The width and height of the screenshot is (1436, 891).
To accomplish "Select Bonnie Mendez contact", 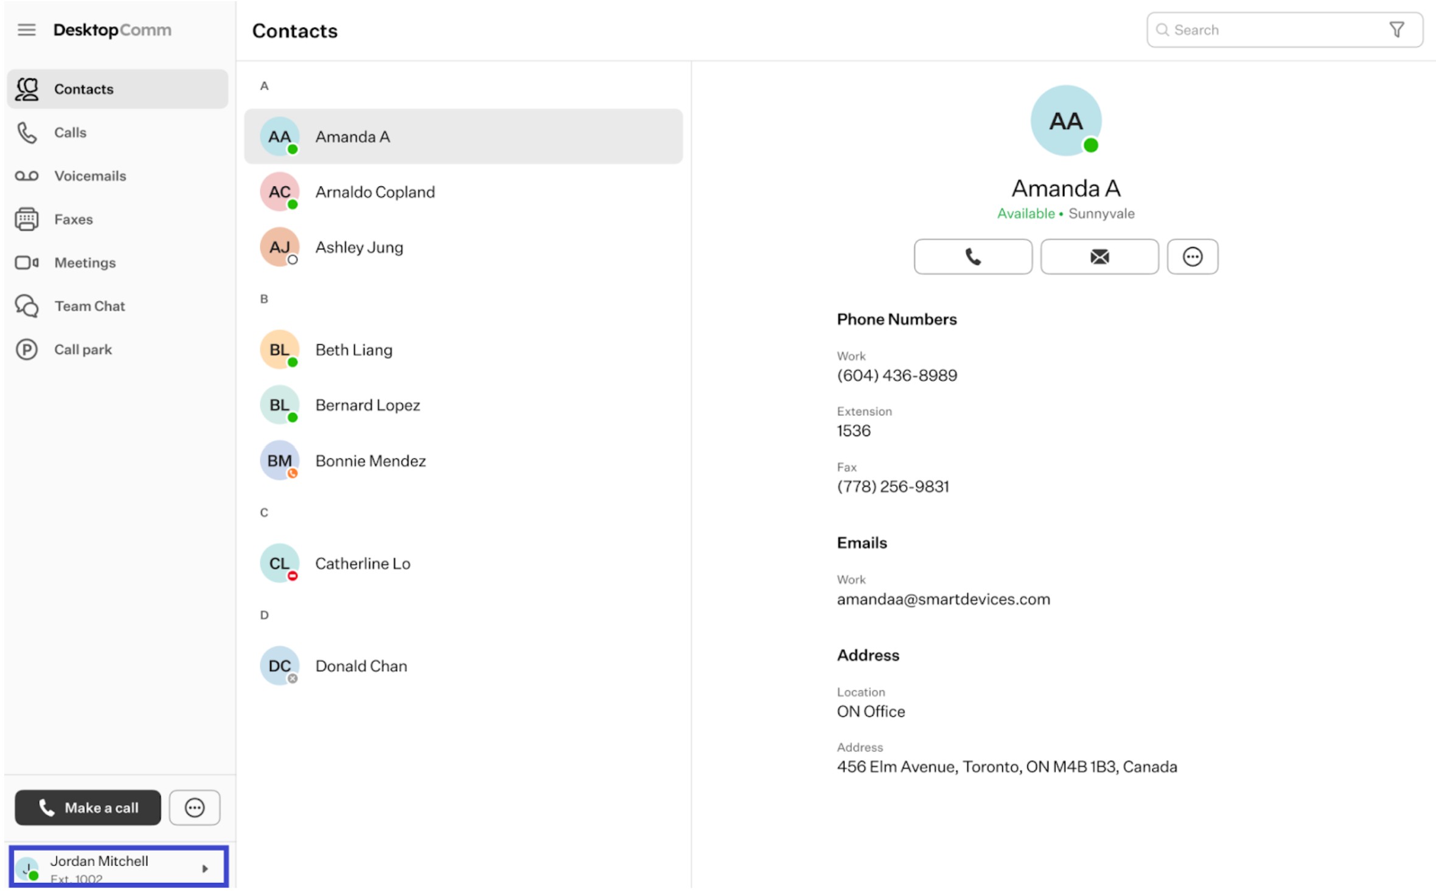I will [464, 460].
